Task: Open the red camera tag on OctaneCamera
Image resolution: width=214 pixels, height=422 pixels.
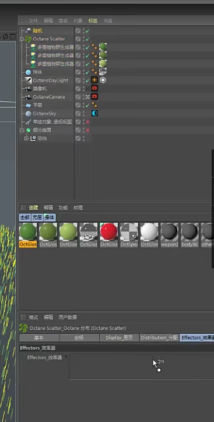Action: pos(94,96)
